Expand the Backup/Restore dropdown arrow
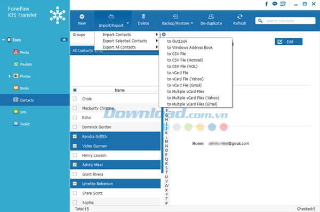 tap(192, 23)
